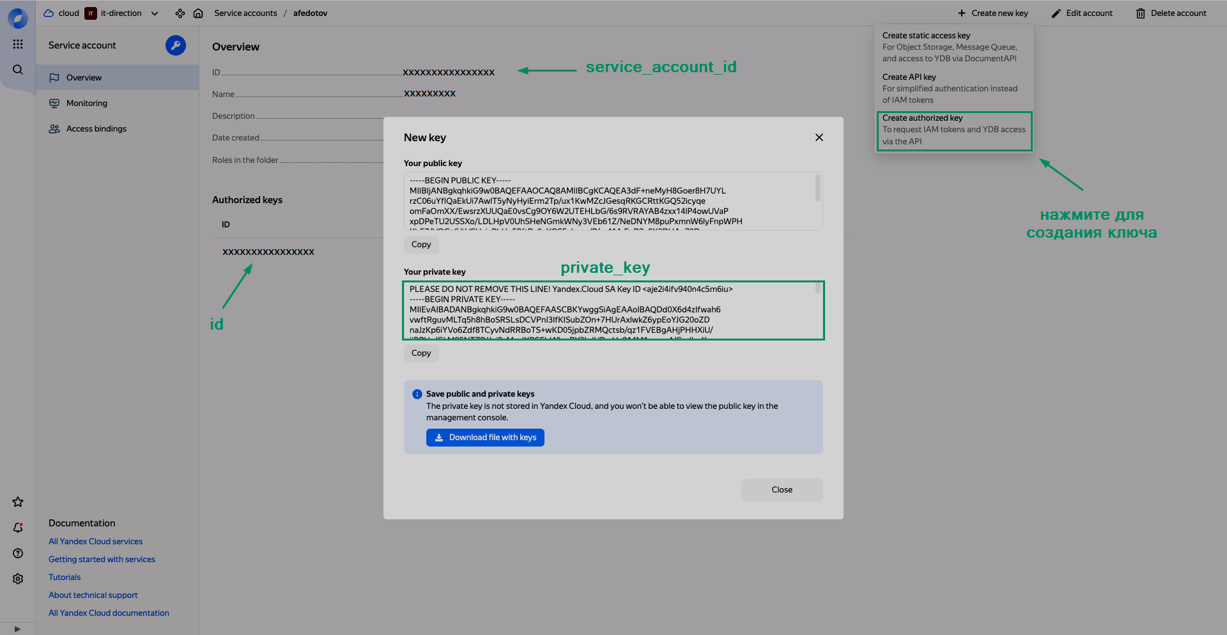Click afedotov breadcrumb item
Viewport: 1227px width, 635px height.
[310, 13]
